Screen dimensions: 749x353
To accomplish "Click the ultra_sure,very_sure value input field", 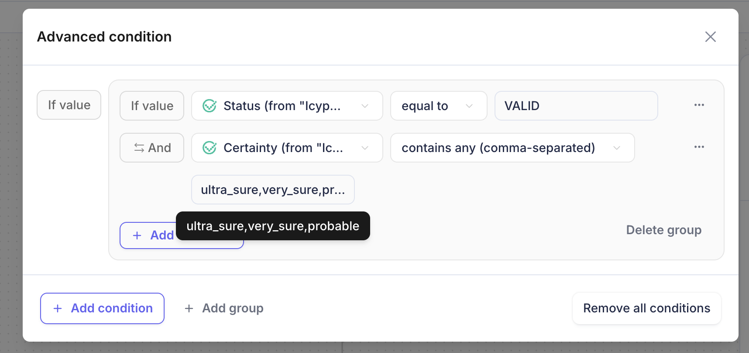I will tap(272, 190).
